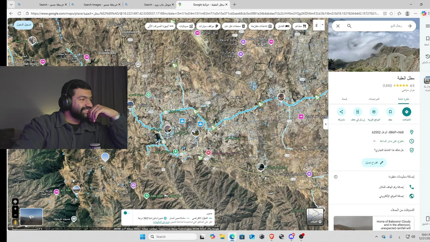Screen dimensions: 430x242
Task: Click the Save bookmark icon for this place
Action: (x=390, y=112)
